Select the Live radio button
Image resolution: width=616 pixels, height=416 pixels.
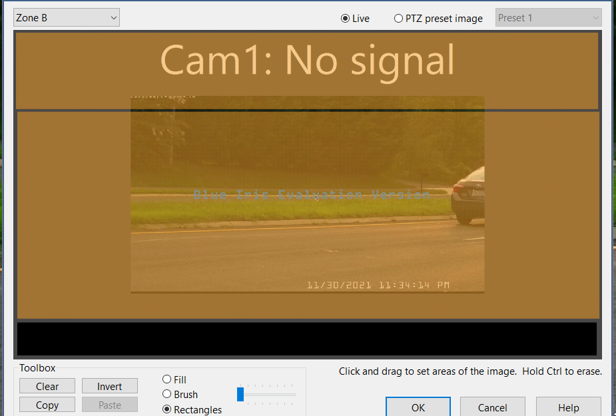[x=355, y=19]
